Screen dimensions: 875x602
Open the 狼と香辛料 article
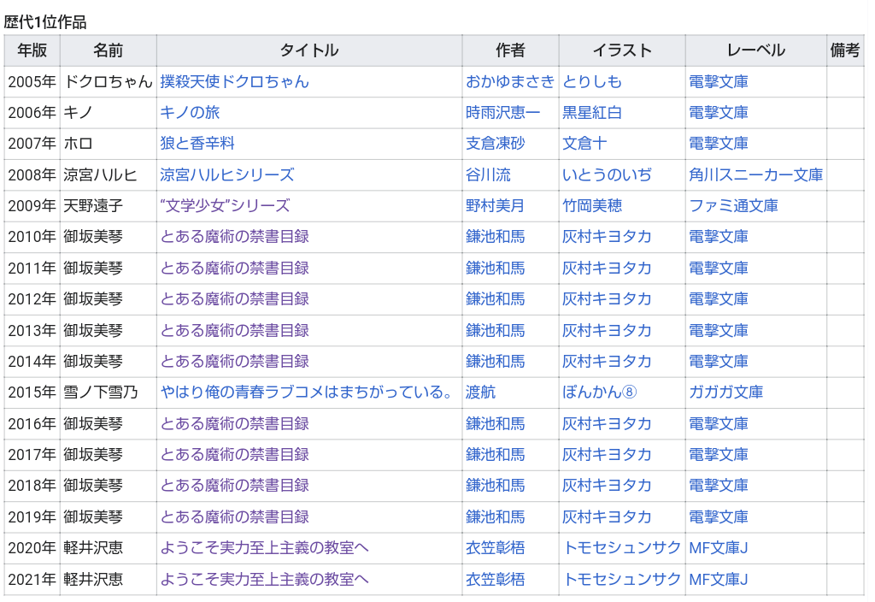coord(197,144)
